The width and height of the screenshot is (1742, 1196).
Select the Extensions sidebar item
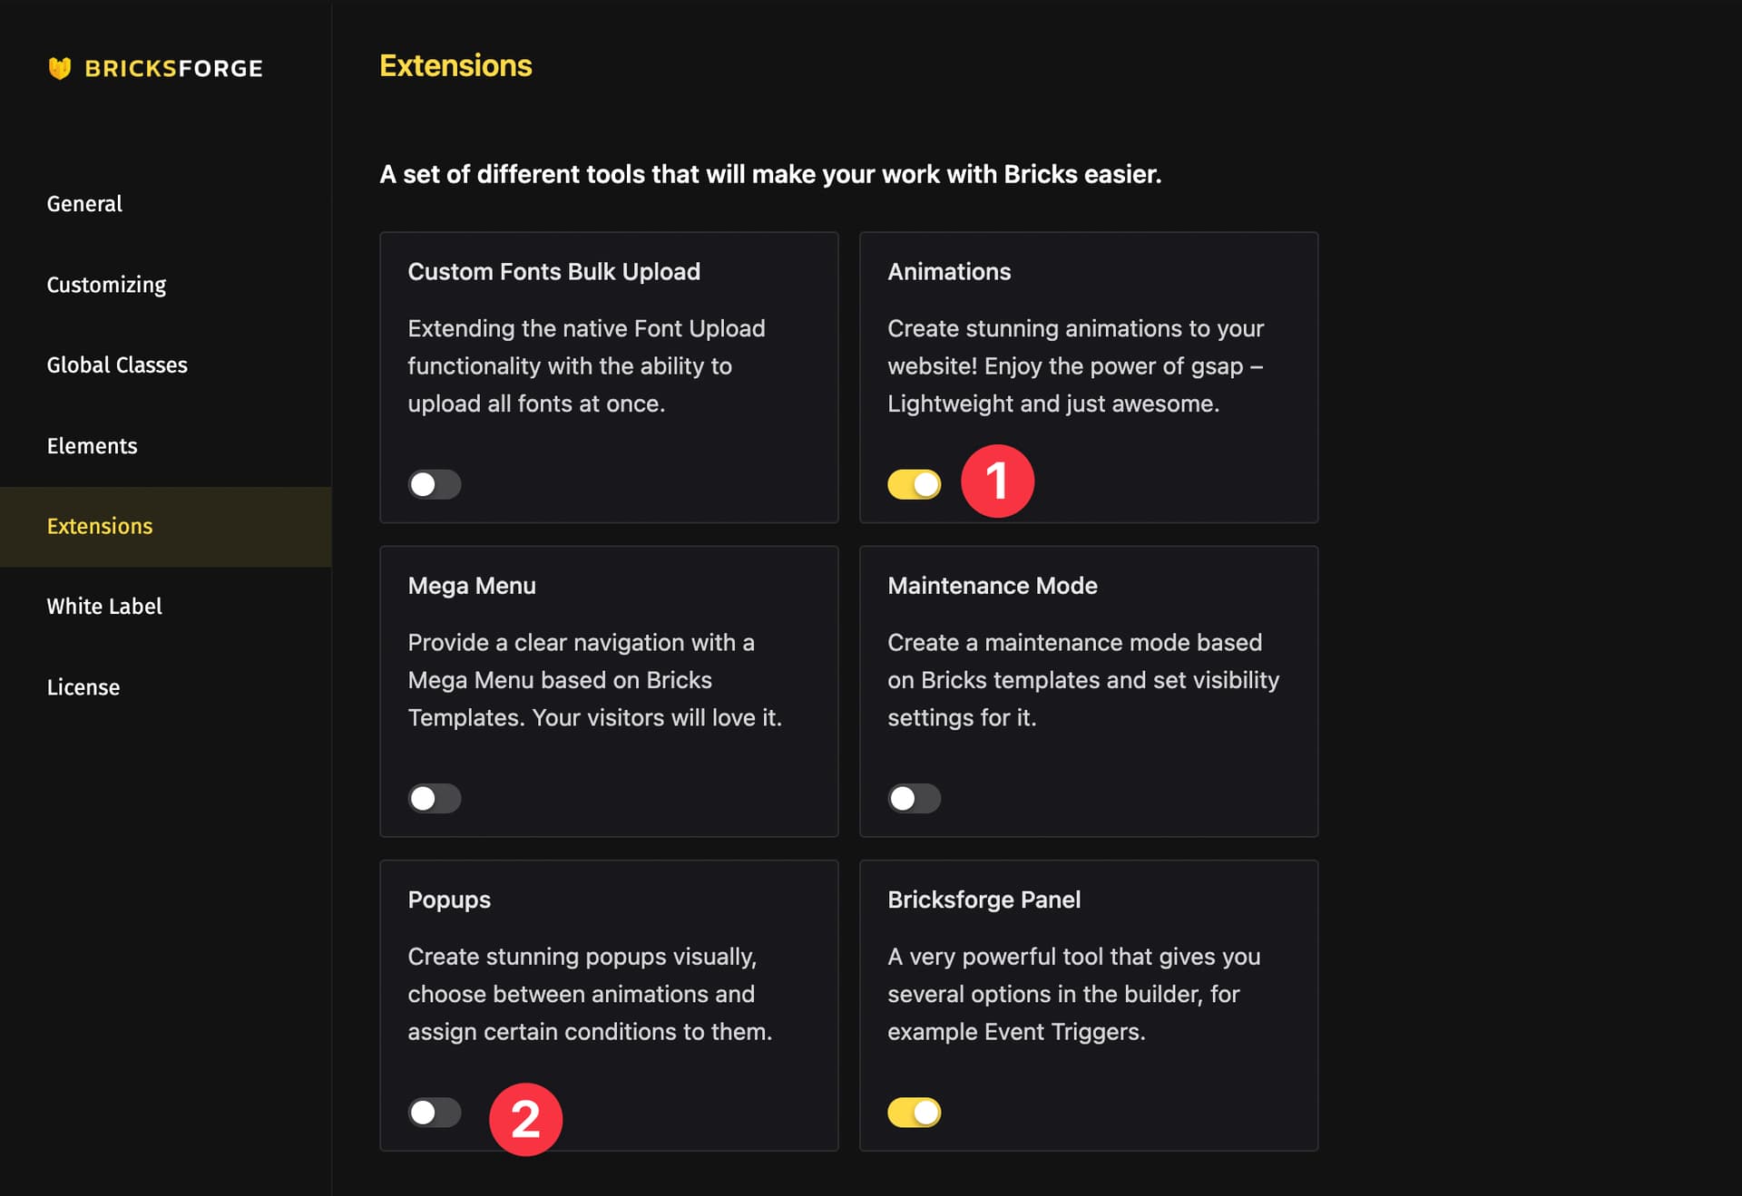165,527
